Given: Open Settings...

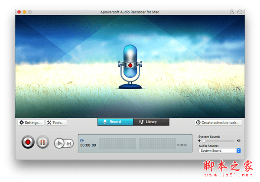Looking at the screenshot, I should pos(31,123).
